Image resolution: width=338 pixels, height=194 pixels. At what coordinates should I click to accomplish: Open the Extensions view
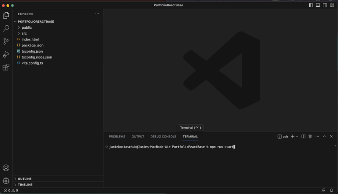pos(6,67)
